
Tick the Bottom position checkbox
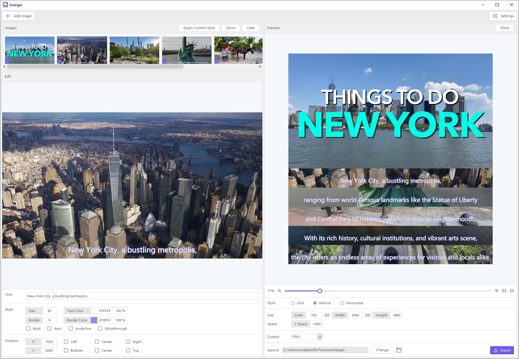tap(66, 351)
